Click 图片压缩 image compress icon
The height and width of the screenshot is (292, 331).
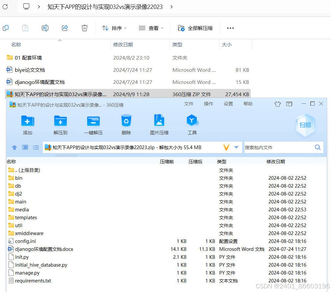pos(159,125)
